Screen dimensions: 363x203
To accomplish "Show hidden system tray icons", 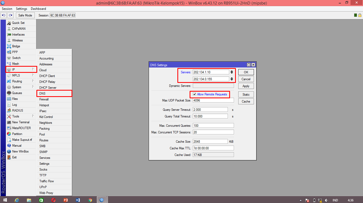I will tap(301, 200).
